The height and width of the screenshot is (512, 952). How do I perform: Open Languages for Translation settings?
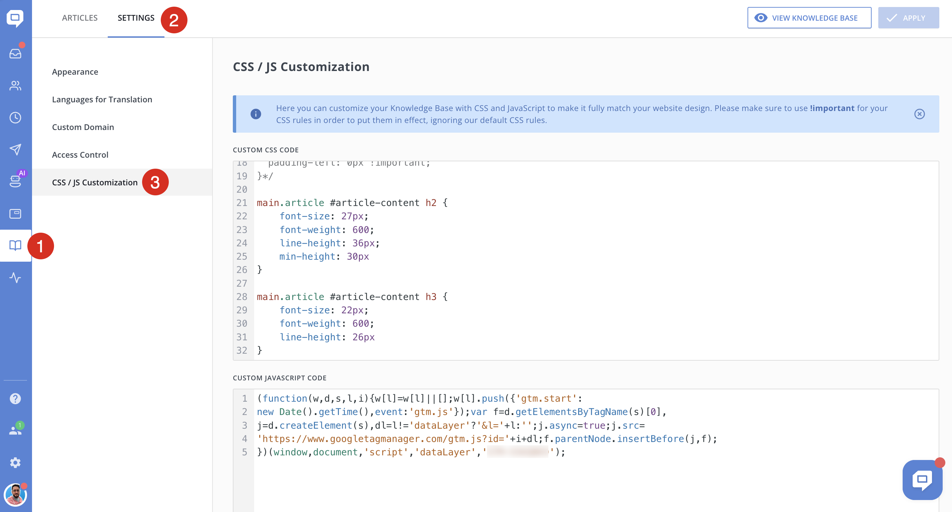pyautogui.click(x=102, y=99)
